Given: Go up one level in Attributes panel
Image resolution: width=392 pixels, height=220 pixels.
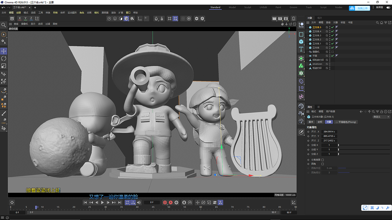Looking at the screenshot, I should click(x=369, y=112).
